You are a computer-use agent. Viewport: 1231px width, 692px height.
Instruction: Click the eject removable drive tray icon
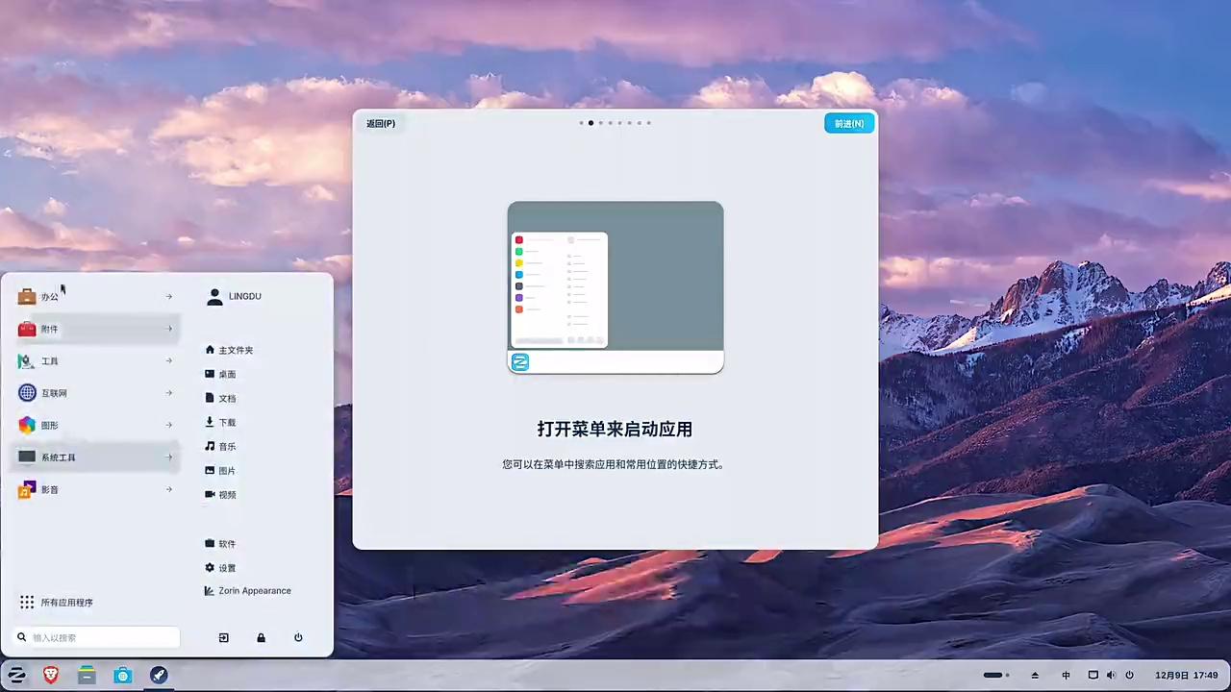[1035, 676]
